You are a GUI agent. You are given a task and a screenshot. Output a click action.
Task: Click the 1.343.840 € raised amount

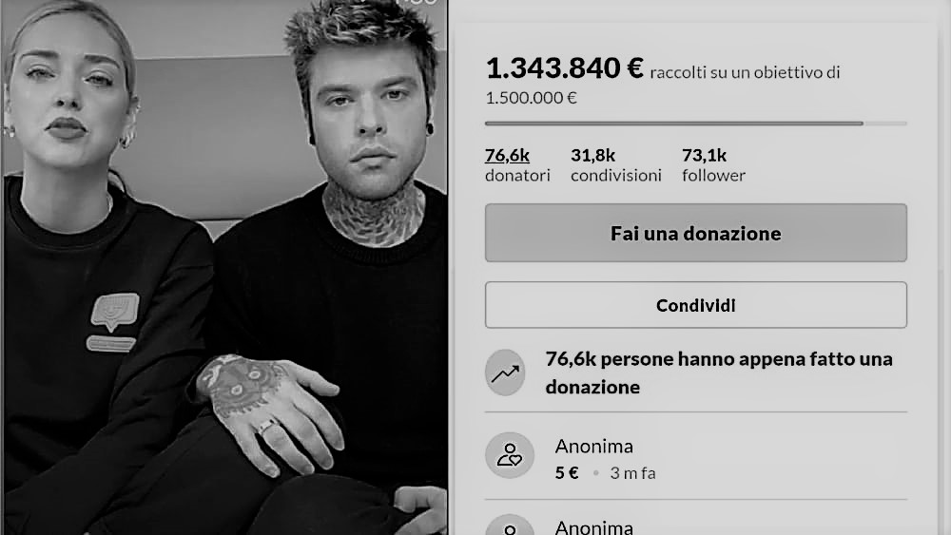[x=564, y=67]
